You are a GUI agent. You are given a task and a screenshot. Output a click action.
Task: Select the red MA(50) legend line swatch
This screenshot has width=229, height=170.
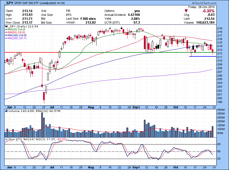6,32
